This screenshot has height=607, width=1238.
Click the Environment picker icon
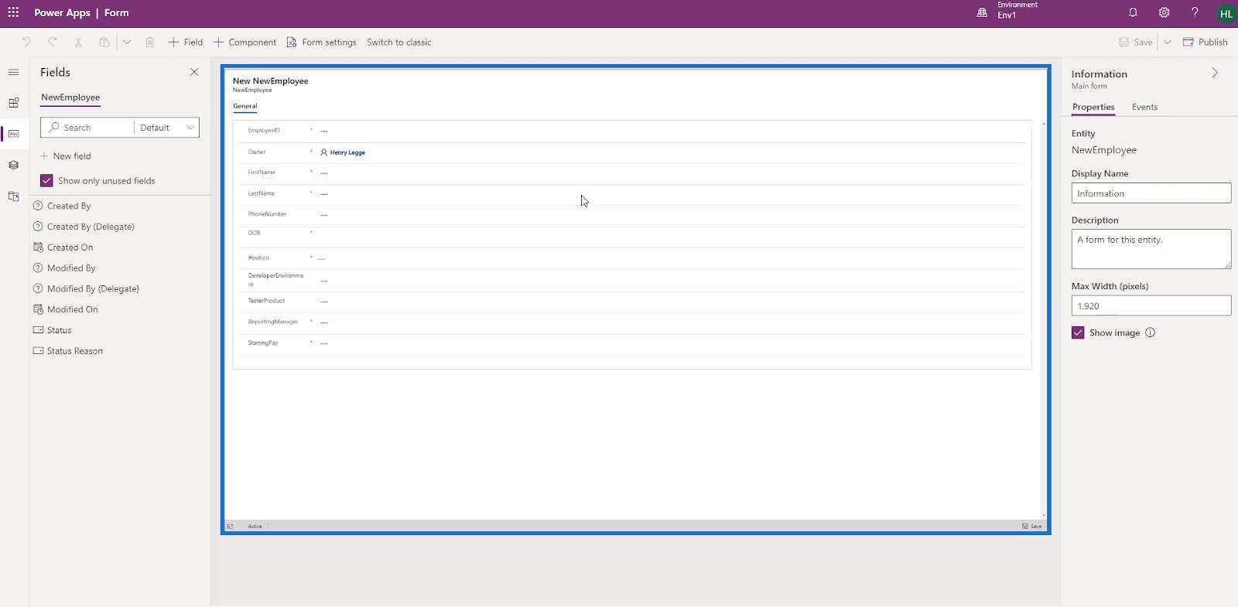tap(982, 12)
